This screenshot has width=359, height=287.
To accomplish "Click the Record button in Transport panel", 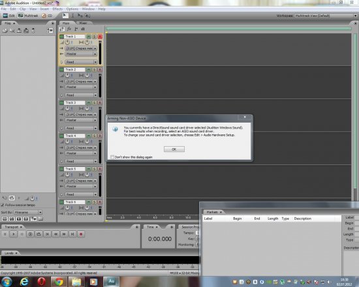I will tap(81, 234).
